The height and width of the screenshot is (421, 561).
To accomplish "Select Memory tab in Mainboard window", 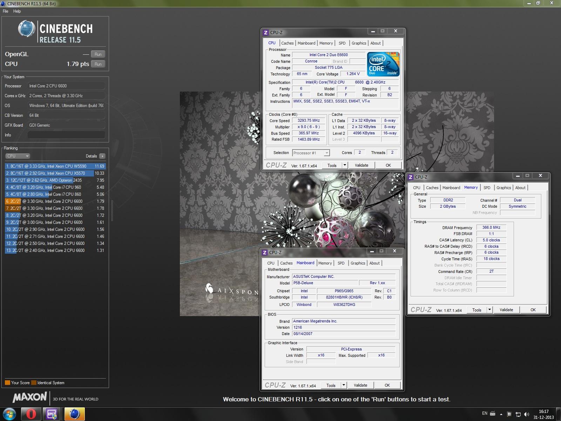I will tap(325, 263).
